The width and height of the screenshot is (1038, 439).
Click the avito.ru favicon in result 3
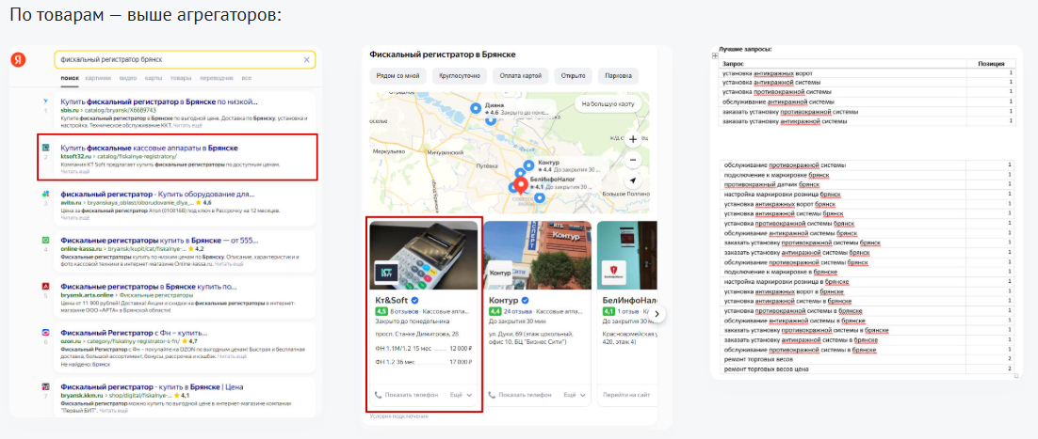click(x=45, y=194)
